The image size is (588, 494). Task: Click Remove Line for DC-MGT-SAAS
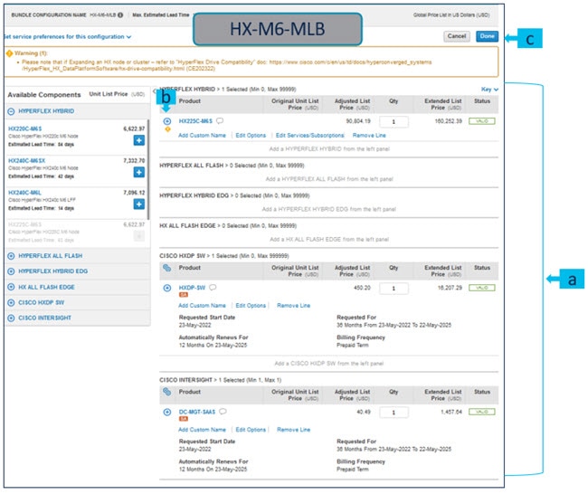(293, 430)
